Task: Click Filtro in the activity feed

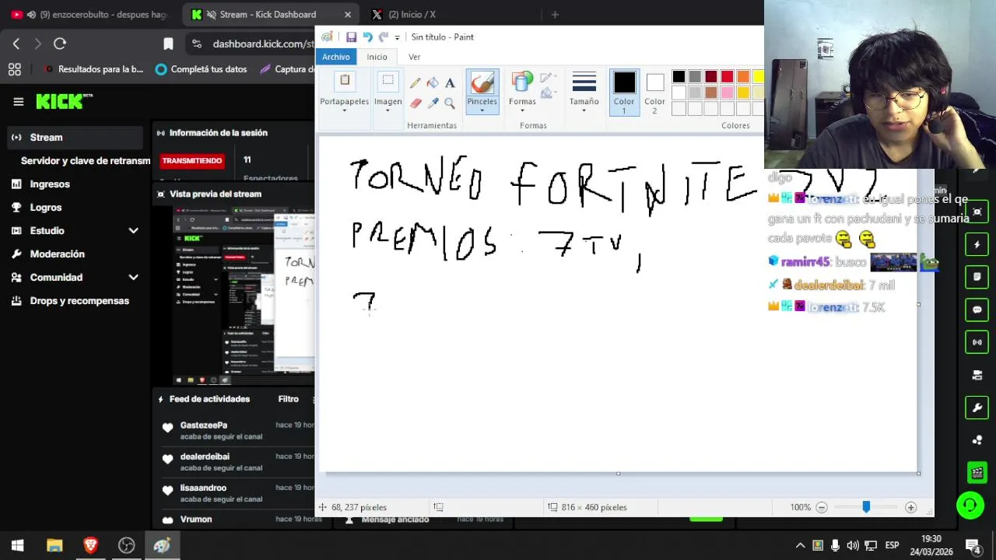Action: (x=288, y=399)
